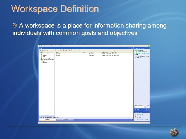
Task: Click the third Common Tasks link
Action: coord(139,118)
